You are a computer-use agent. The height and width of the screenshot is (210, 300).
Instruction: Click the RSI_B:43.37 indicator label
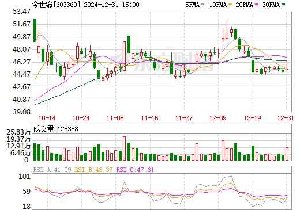click(x=93, y=170)
